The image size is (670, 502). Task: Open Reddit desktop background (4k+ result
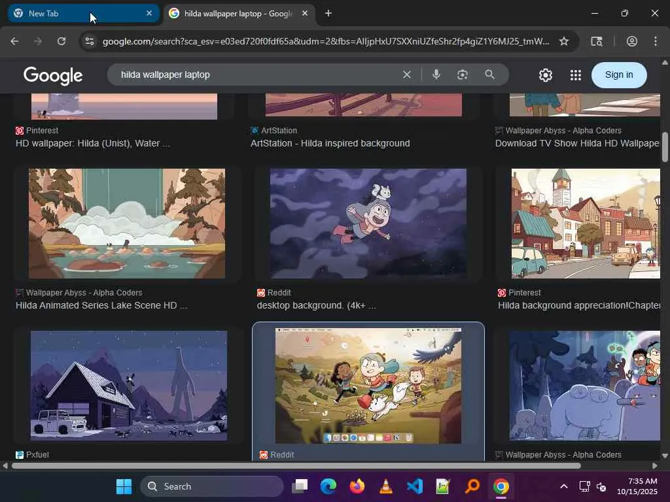[316, 306]
